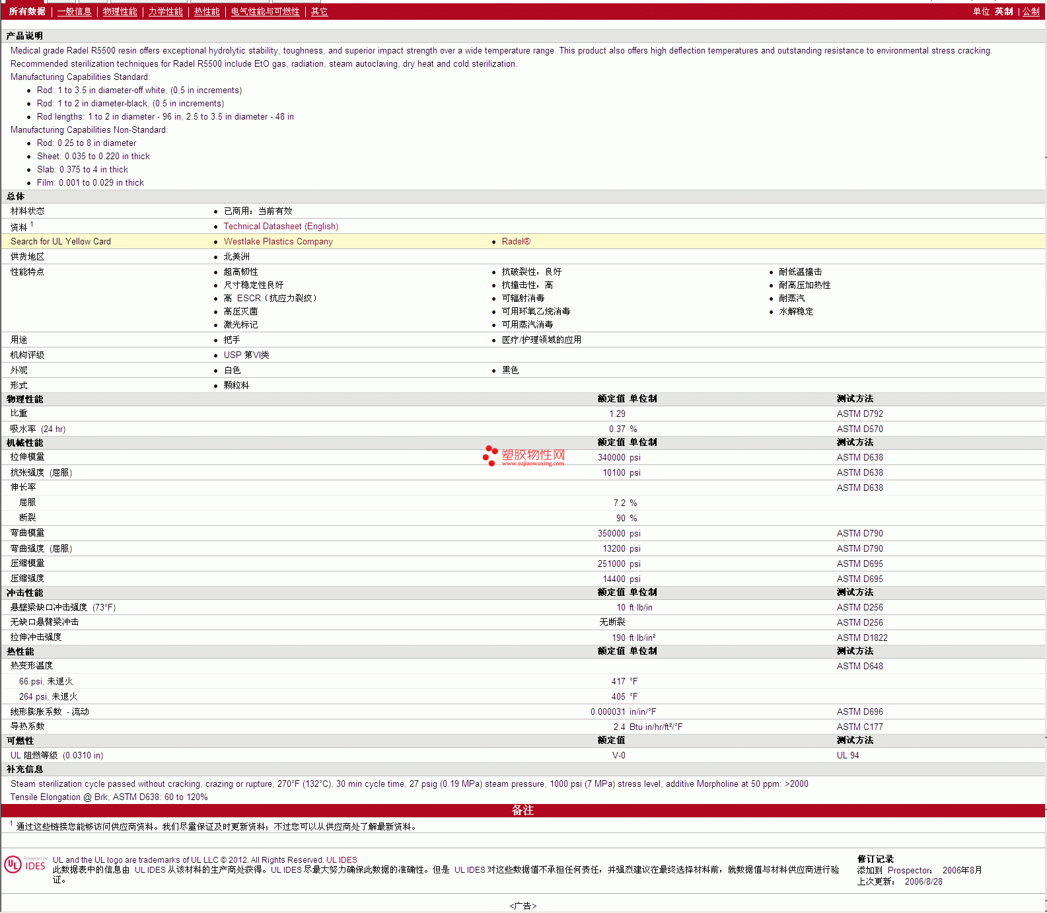Click the ASTM D1822 test method
The image size is (1047, 913).
[x=862, y=638]
